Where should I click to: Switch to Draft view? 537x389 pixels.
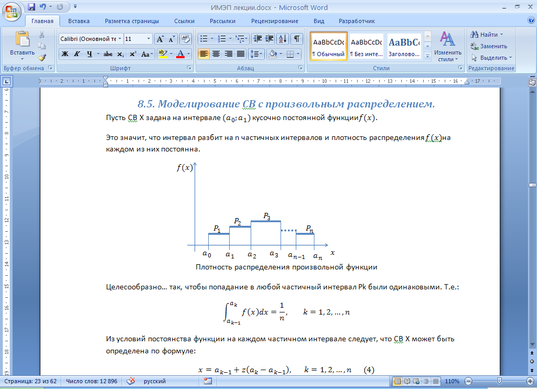[436, 381]
